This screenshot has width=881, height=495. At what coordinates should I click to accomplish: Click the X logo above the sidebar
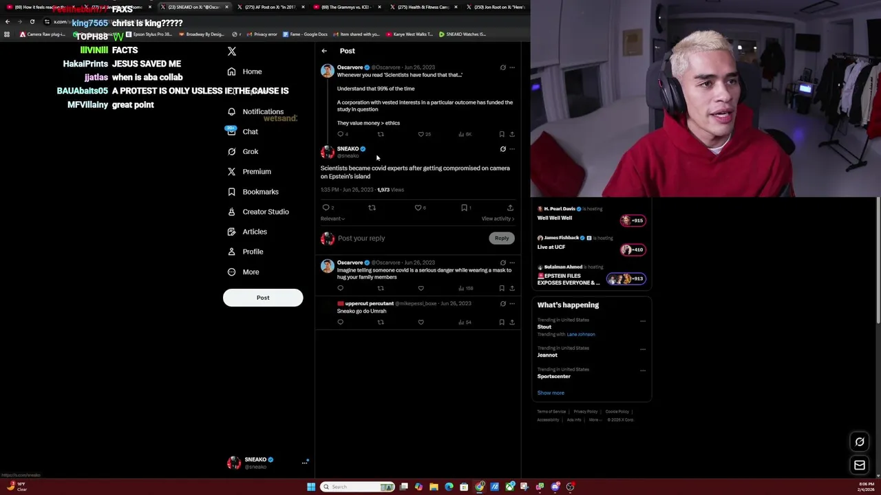click(x=232, y=51)
